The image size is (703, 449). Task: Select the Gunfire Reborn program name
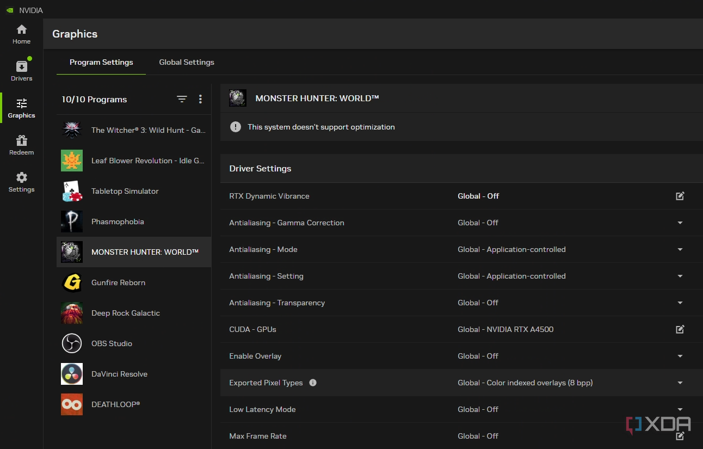tap(118, 282)
